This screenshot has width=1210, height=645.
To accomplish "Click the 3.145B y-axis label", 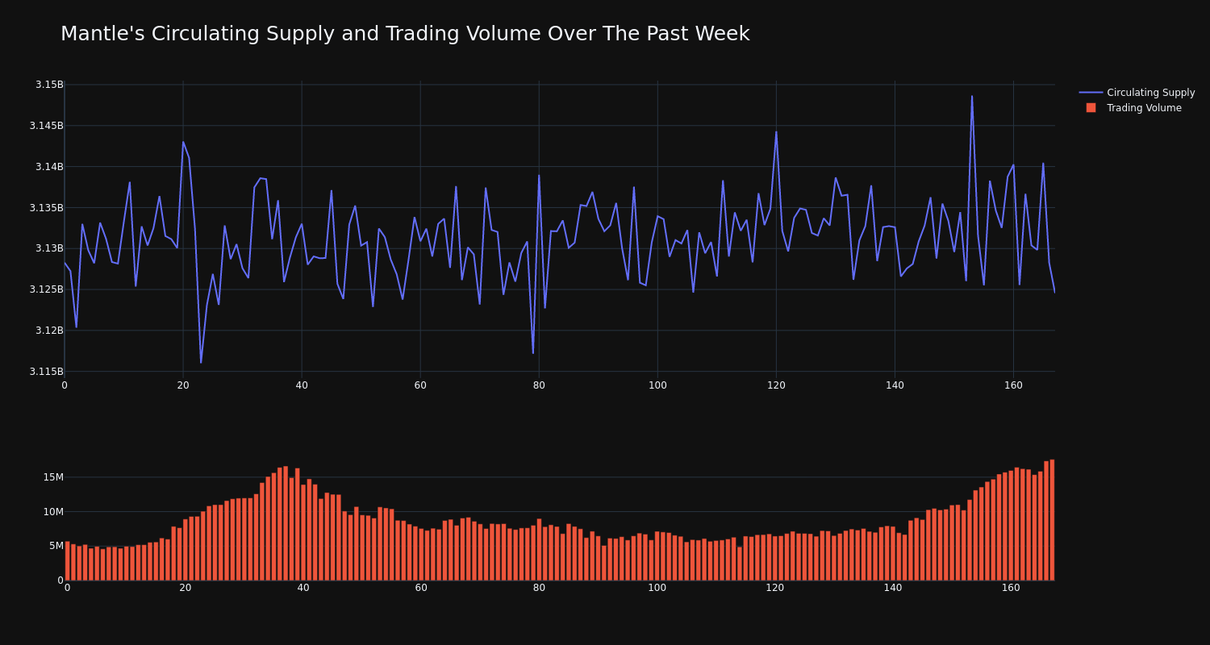I will click(x=46, y=126).
